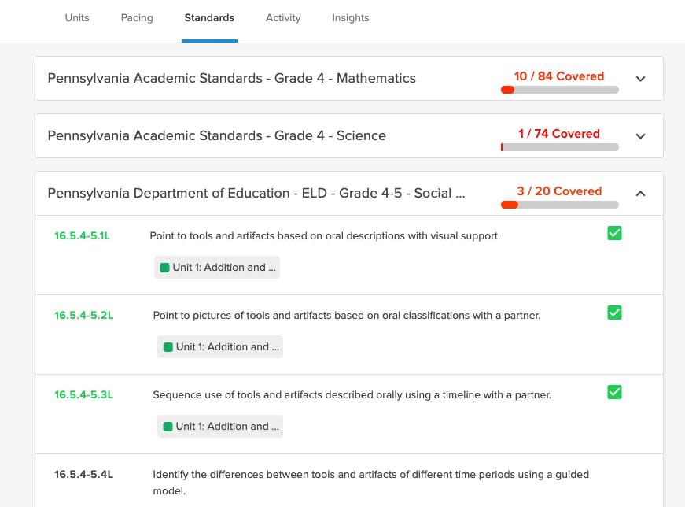Expand Grade 4 Mathematics standards chevron
This screenshot has width=685, height=507.
point(640,79)
